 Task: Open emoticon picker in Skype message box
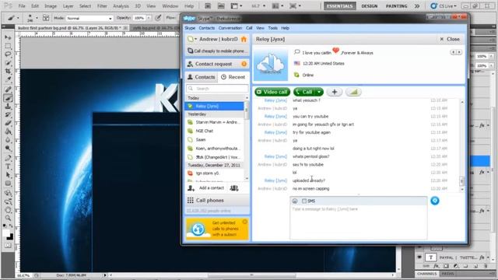click(295, 201)
